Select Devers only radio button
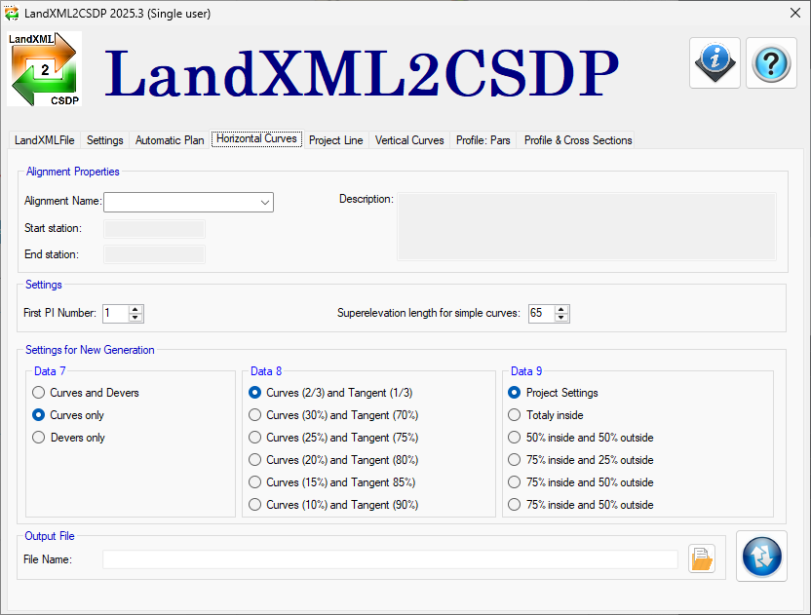The height and width of the screenshot is (615, 811). coord(39,438)
